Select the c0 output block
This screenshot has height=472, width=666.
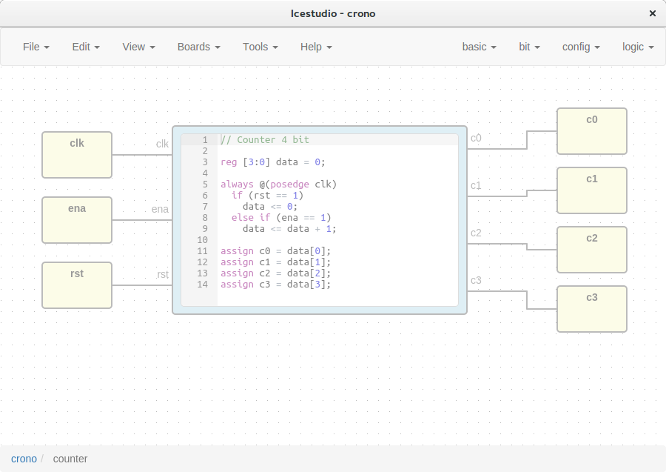(592, 131)
